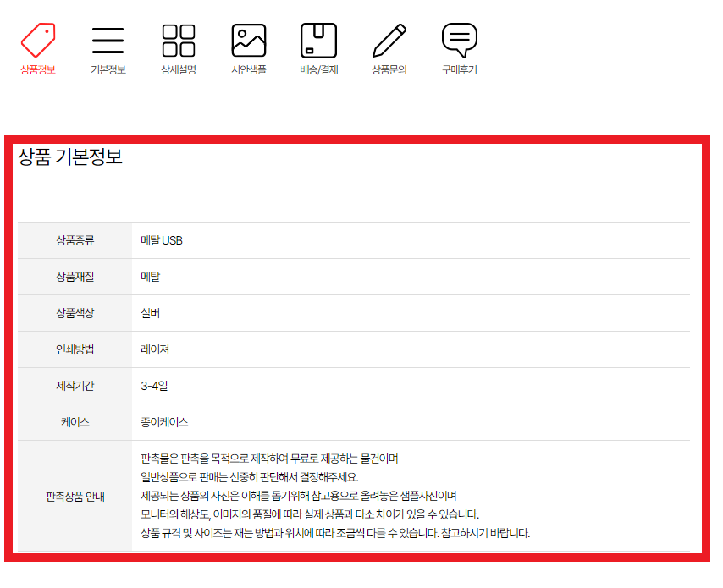Screen dimensions: 723x588
Task: Select the 상품종류 row label
Action: click(x=75, y=240)
